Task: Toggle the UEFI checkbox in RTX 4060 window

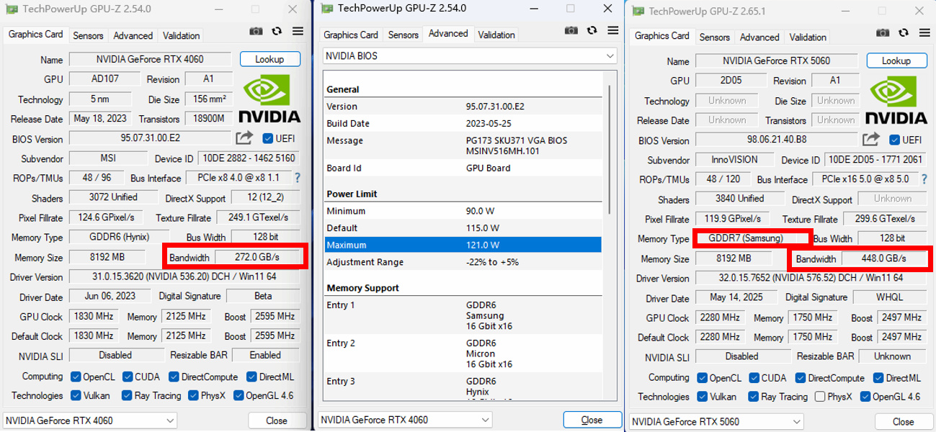Action: (x=268, y=138)
